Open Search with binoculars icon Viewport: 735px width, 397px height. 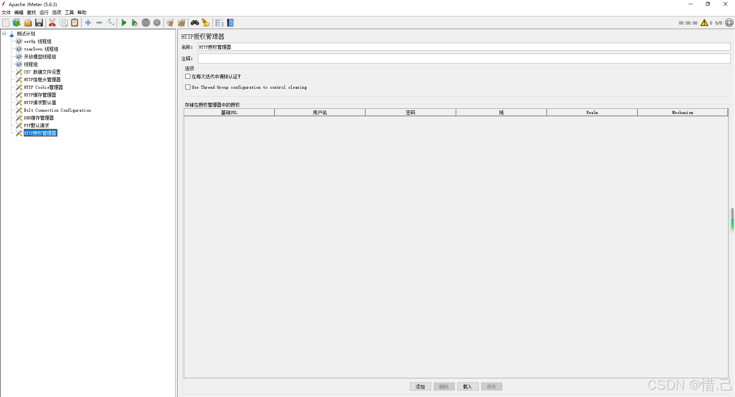195,23
